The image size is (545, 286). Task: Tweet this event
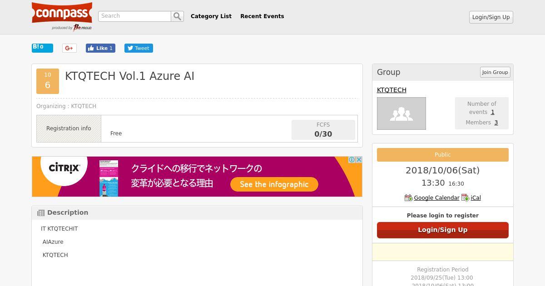coord(139,48)
